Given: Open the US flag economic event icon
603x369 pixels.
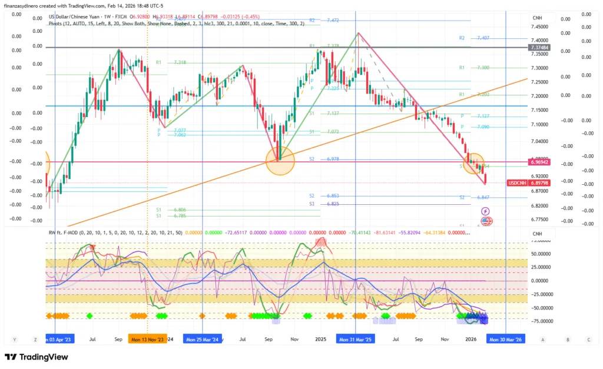Looking at the screenshot, I should tap(486, 221).
